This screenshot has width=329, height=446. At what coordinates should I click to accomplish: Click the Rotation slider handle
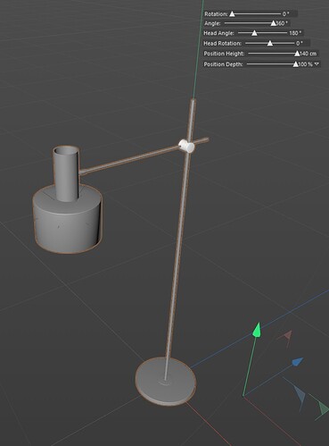pyautogui.click(x=232, y=13)
